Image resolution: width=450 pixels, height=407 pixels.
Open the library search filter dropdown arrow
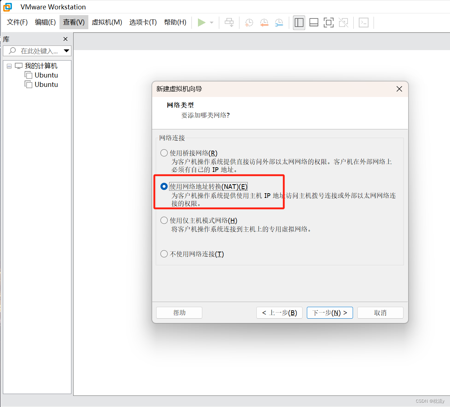(x=66, y=51)
